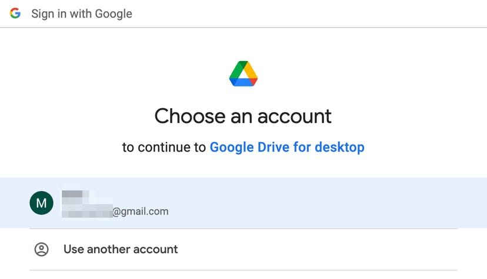
Task: Click the person icon for another account
Action: point(41,249)
